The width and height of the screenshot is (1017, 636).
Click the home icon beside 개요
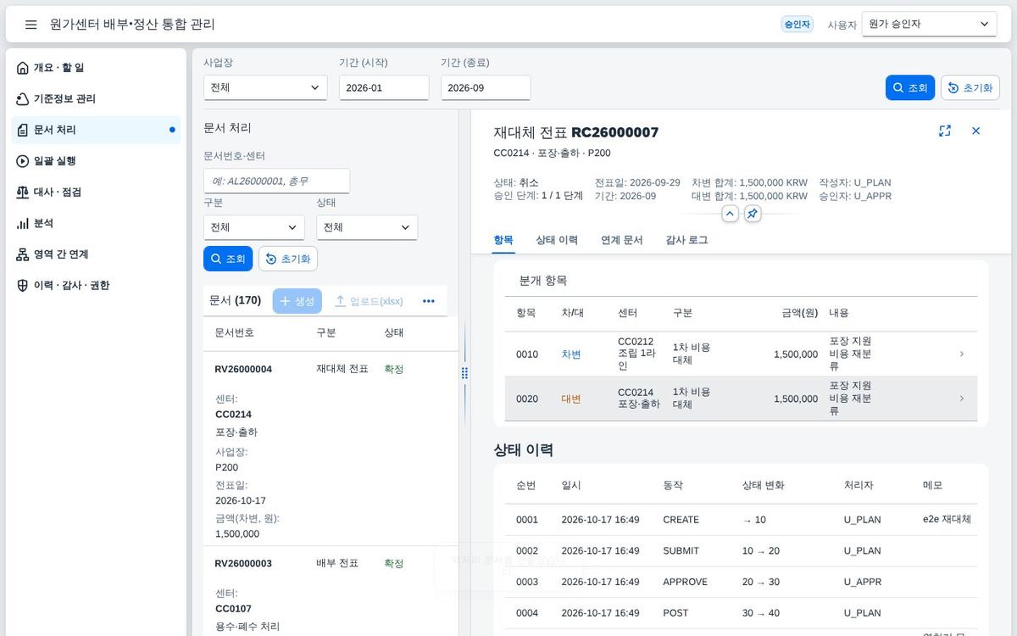coord(23,68)
